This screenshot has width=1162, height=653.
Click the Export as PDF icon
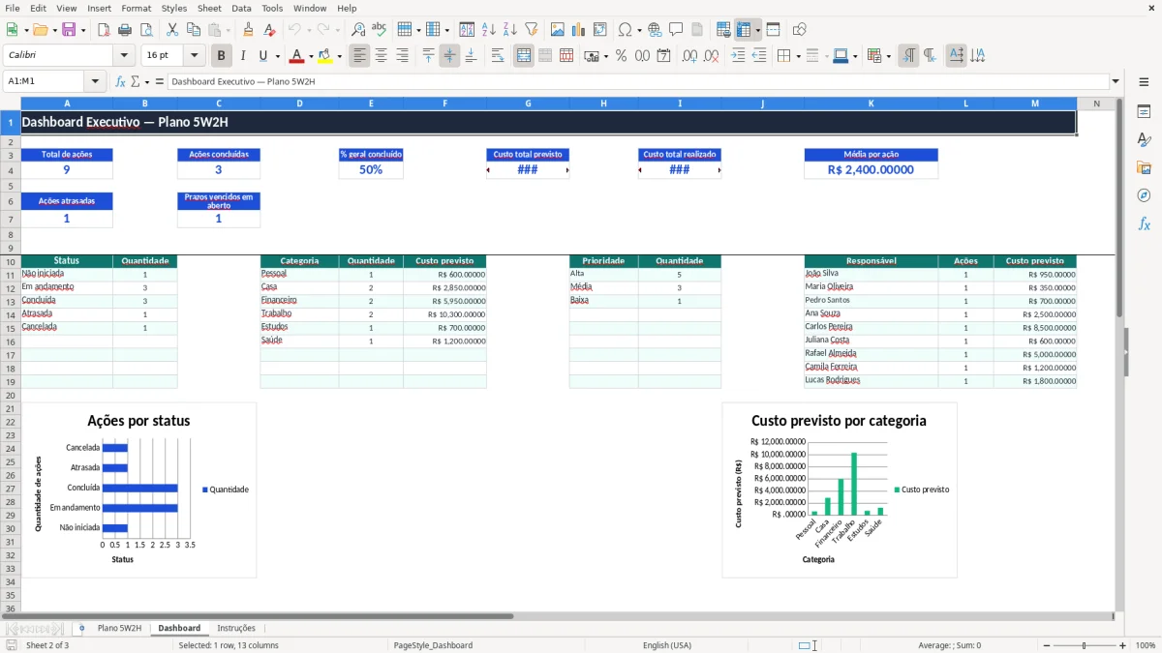[104, 30]
